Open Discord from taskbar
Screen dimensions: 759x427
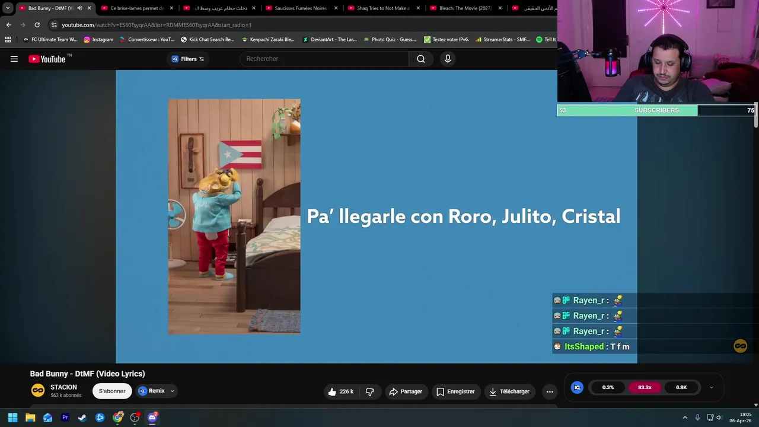(x=152, y=418)
